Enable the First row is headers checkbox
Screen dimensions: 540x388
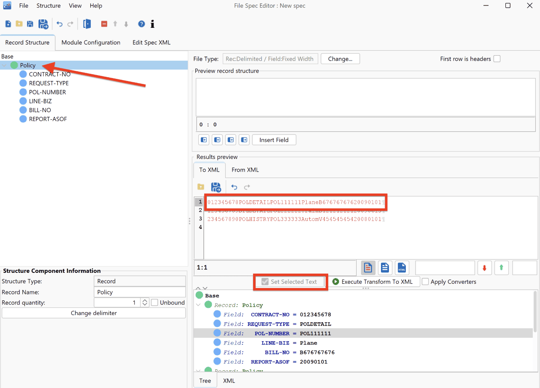pos(497,59)
